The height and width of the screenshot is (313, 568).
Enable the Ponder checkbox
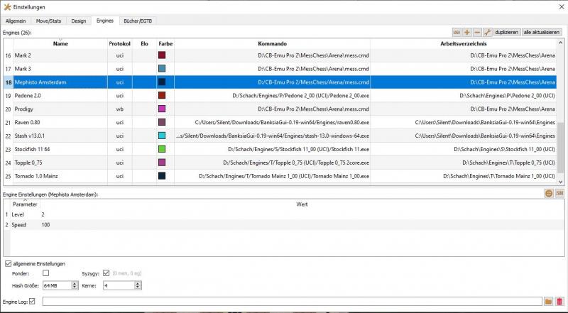coord(46,273)
